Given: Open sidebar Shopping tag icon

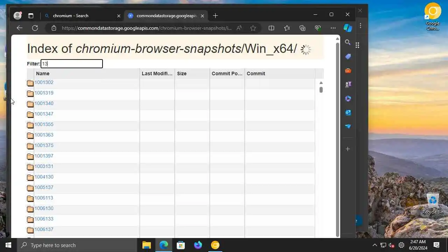Looking at the screenshot, I should (x=348, y=56).
